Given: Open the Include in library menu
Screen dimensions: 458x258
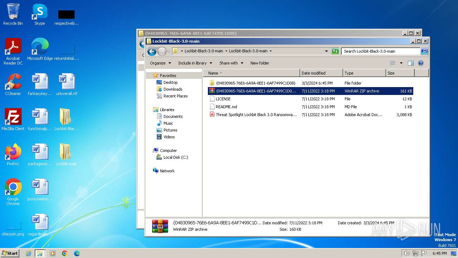Looking at the screenshot, I should (x=195, y=63).
